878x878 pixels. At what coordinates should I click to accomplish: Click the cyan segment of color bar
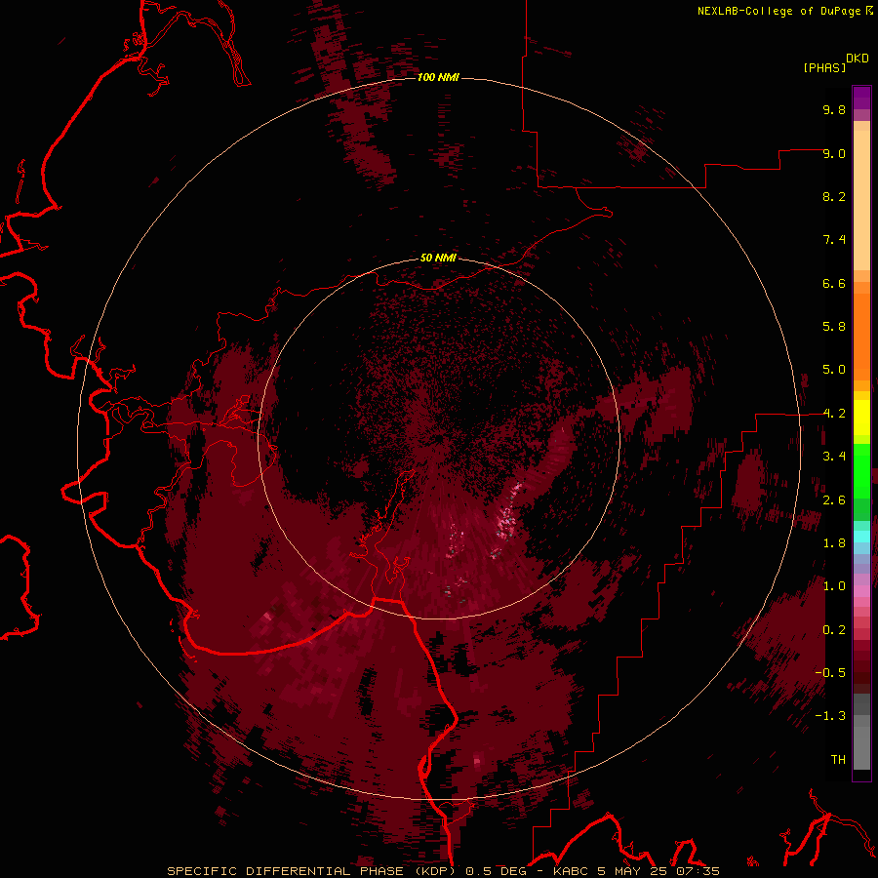point(861,537)
